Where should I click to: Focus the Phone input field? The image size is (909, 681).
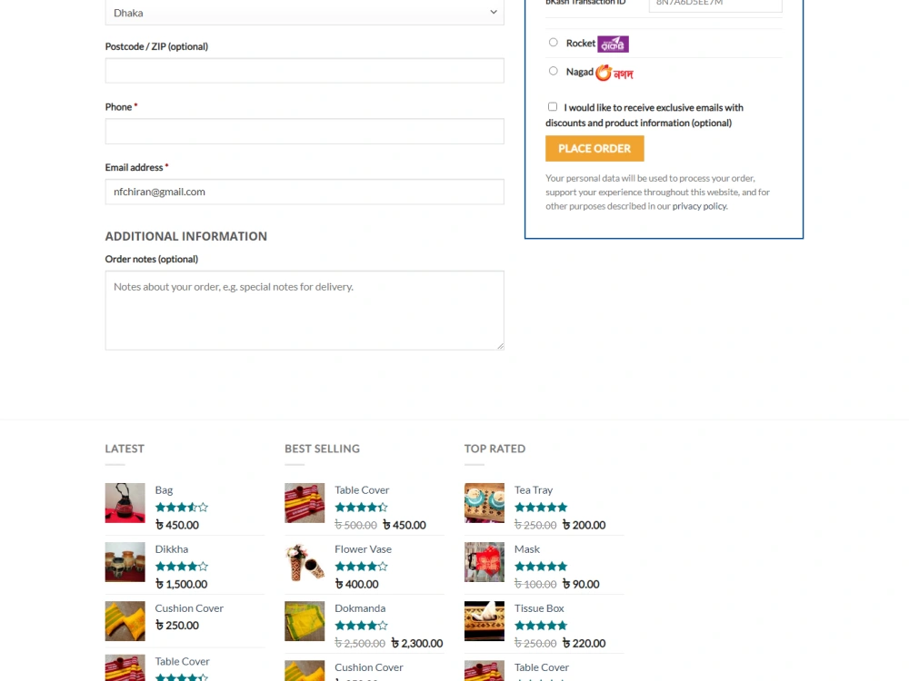coord(305,131)
